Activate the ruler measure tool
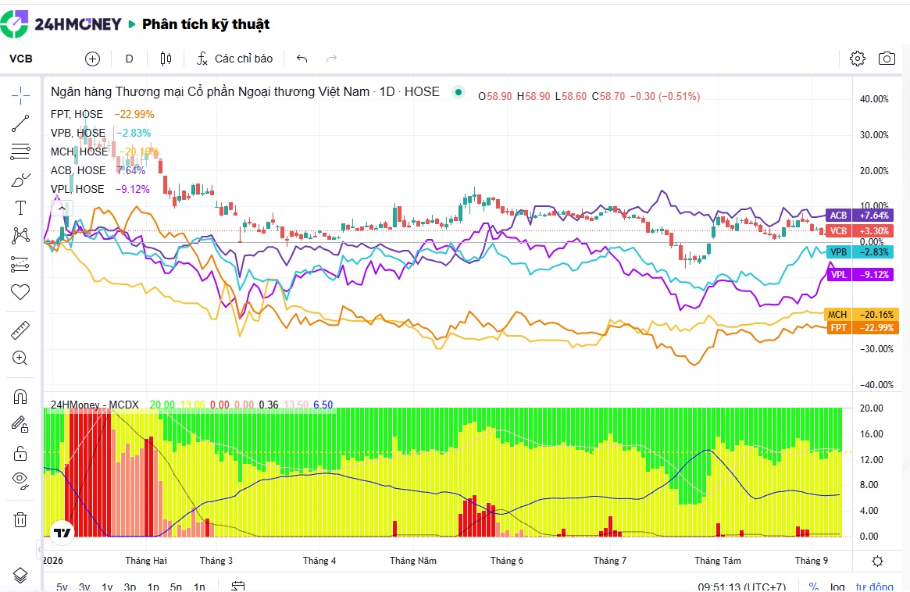The width and height of the screenshot is (910, 592). click(x=20, y=331)
